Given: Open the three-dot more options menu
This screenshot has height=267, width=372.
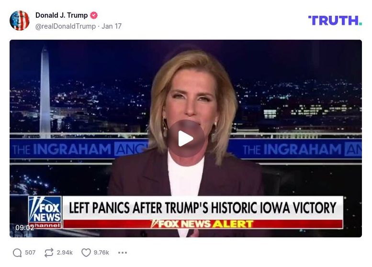Looking at the screenshot, I should coord(123,253).
